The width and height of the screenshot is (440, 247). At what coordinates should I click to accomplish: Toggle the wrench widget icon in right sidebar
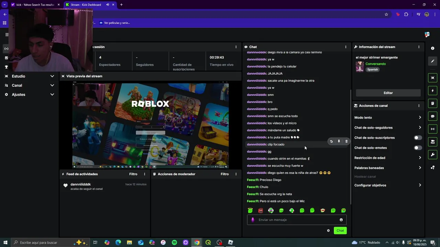click(433, 155)
